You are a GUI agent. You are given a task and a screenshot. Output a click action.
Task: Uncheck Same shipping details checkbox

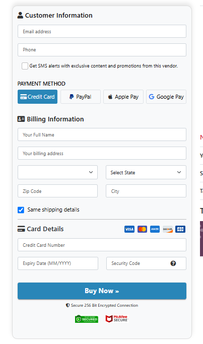tap(21, 210)
